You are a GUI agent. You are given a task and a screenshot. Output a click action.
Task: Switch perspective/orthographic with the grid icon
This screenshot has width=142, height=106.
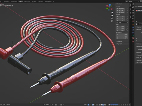[x=112, y=21]
